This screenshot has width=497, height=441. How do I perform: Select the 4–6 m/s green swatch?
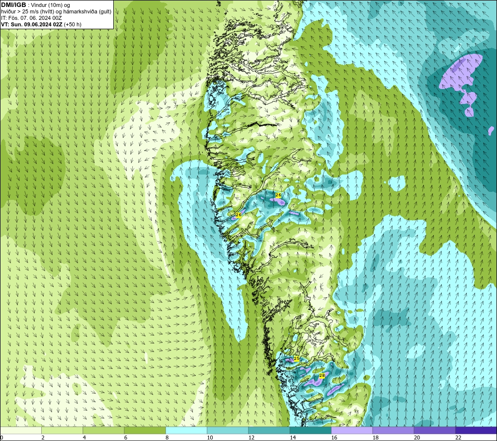click(103, 430)
